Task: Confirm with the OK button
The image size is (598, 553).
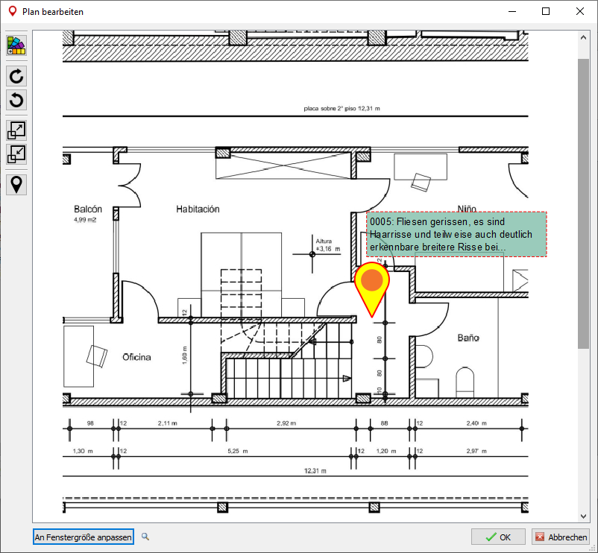Action: [498, 537]
